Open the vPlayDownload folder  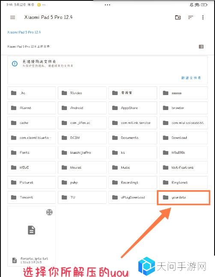[133, 197]
